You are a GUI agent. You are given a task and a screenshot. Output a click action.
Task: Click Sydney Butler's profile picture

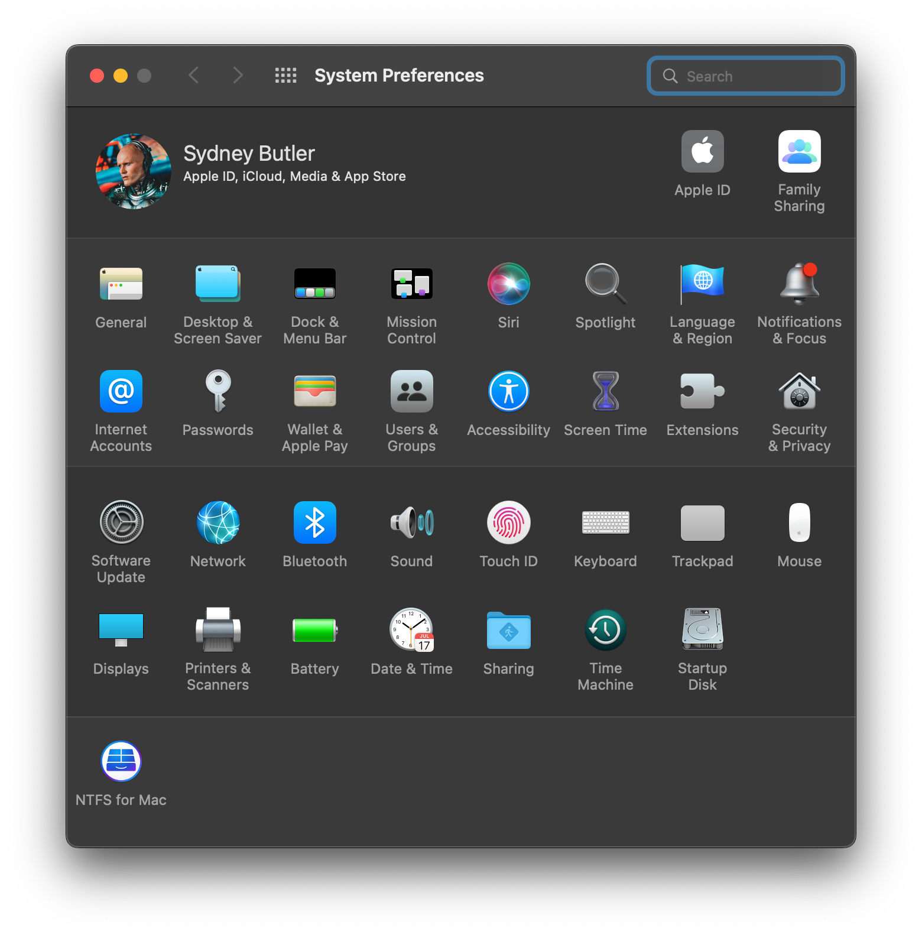click(x=134, y=171)
